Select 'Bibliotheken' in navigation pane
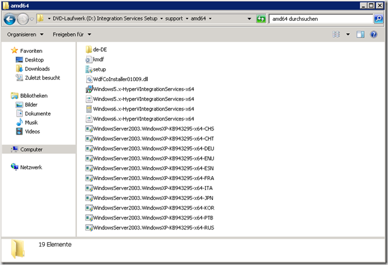The width and height of the screenshot is (388, 265). coord(34,95)
